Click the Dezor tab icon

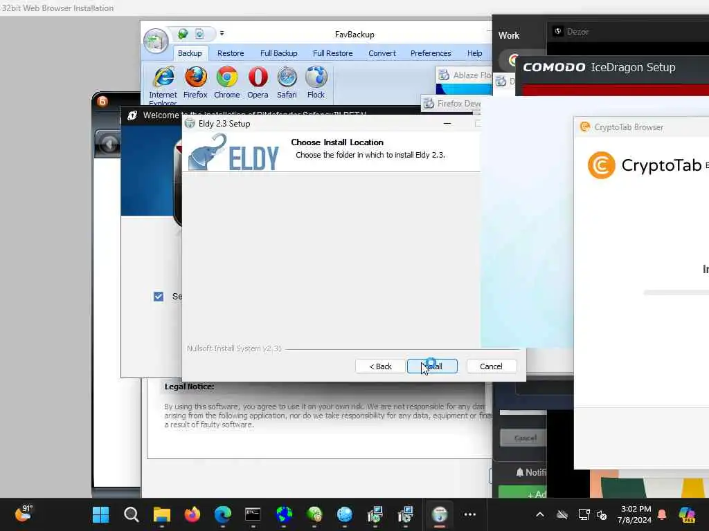tap(558, 31)
